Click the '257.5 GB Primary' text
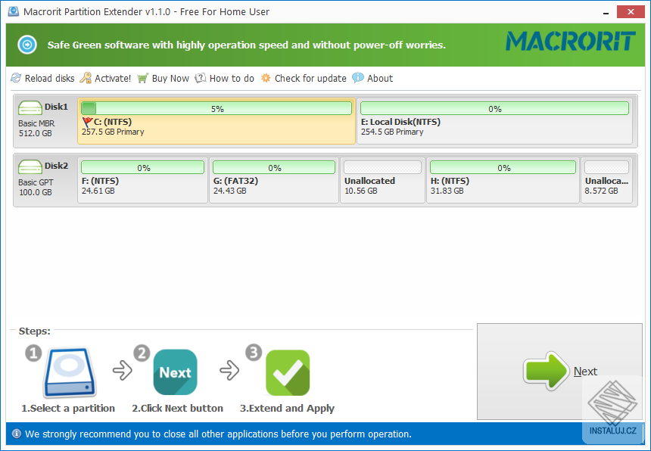Screen dimensions: 651x451 [x=113, y=132]
